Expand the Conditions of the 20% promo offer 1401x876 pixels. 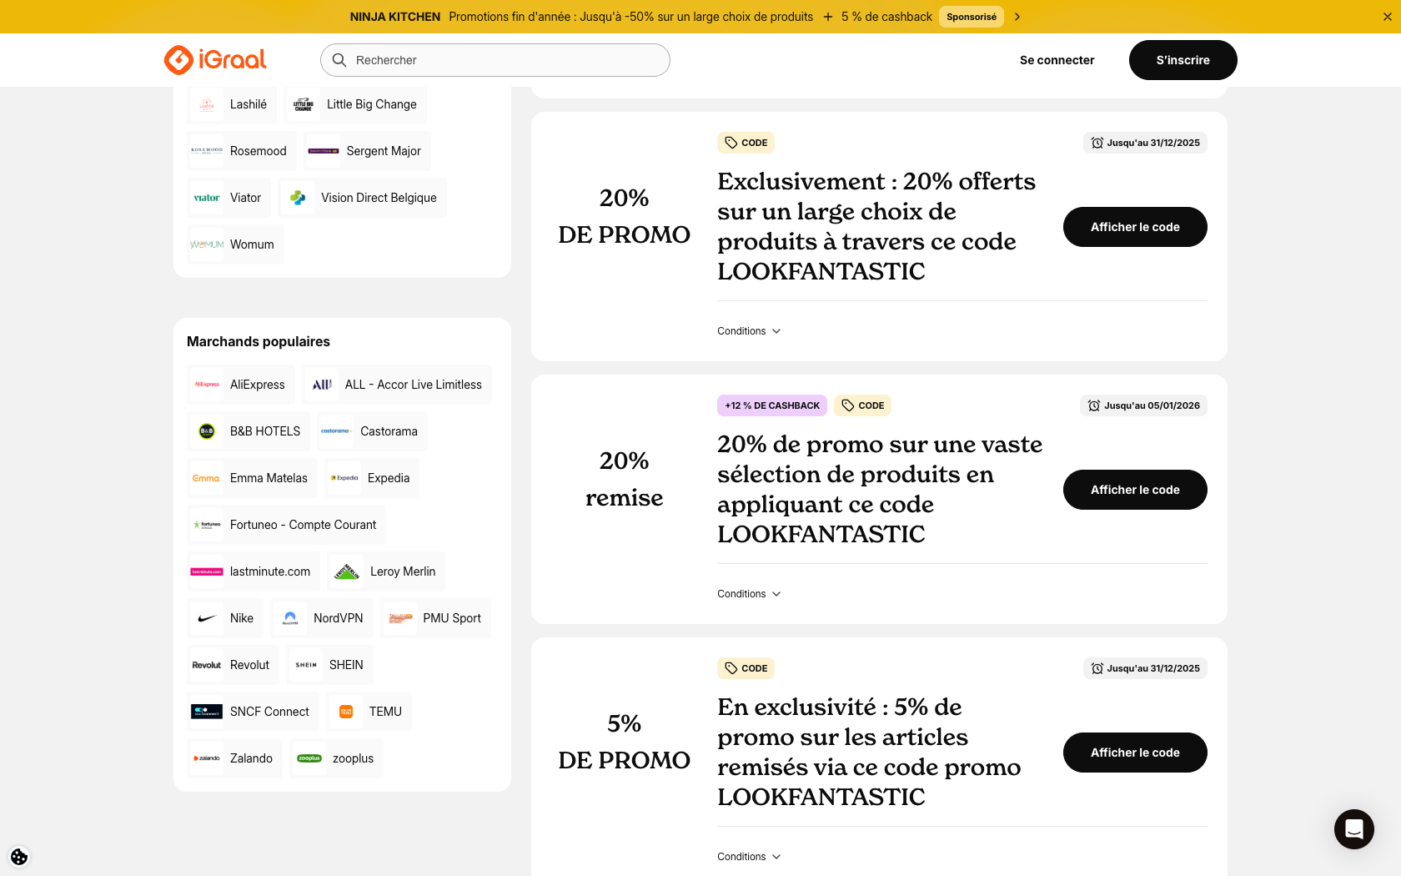pos(748,330)
